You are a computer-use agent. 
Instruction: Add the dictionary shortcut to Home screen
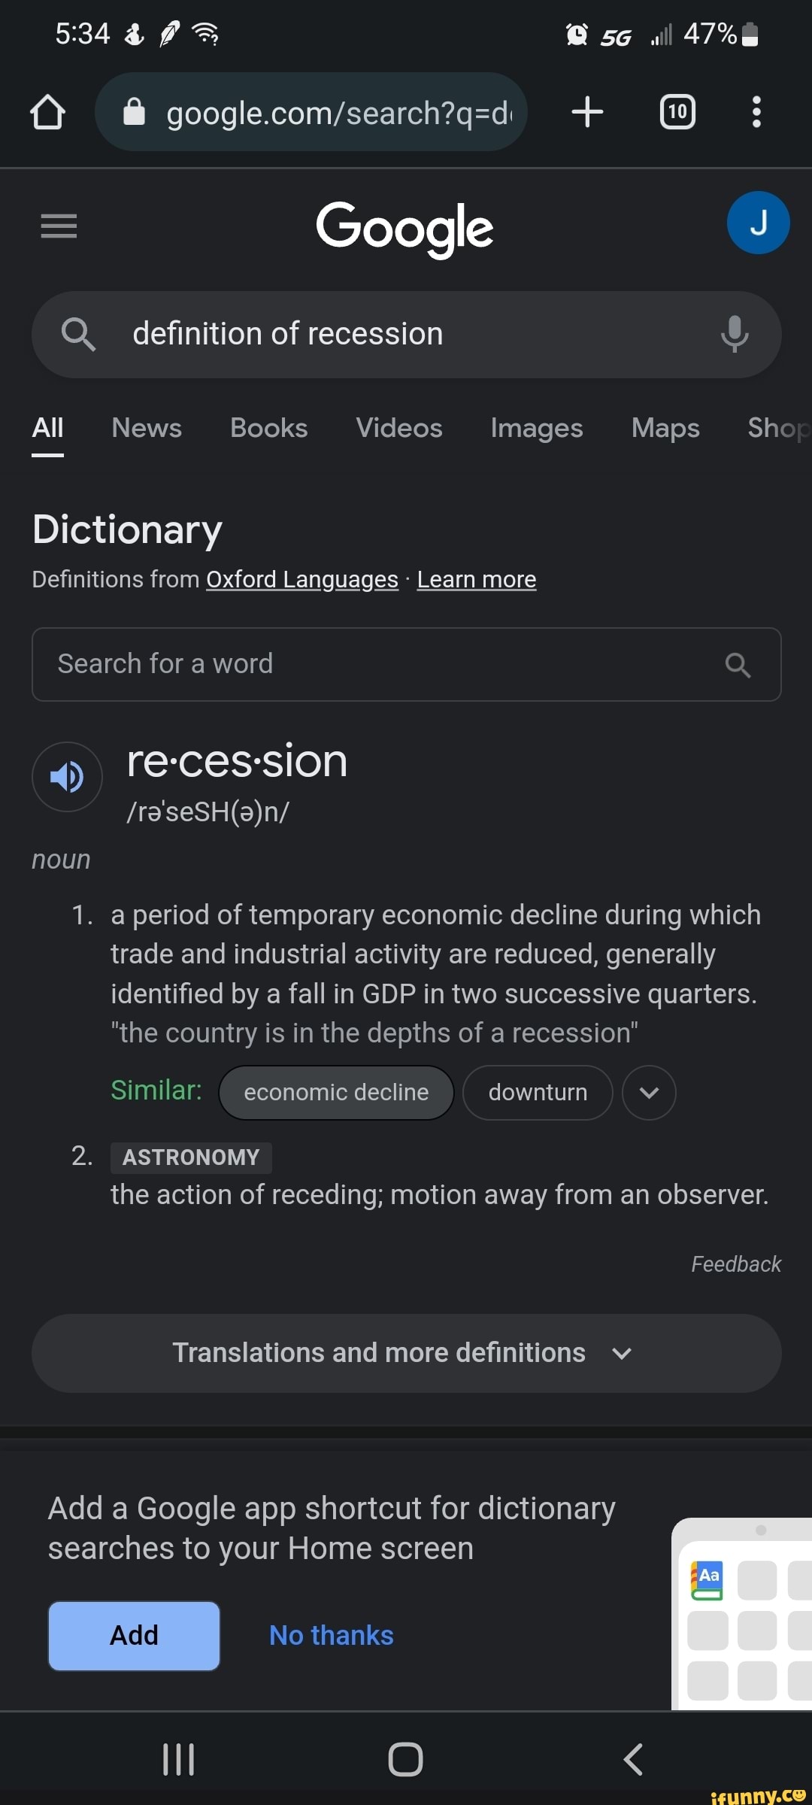pyautogui.click(x=133, y=1635)
